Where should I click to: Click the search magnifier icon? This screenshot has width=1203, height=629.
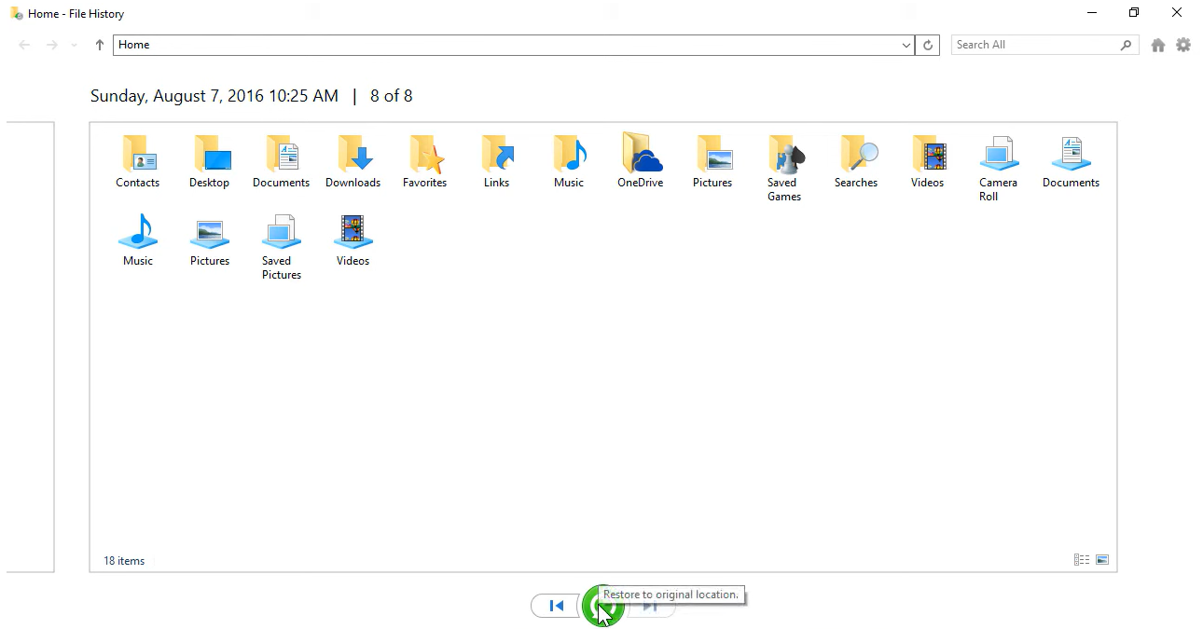tap(1127, 45)
